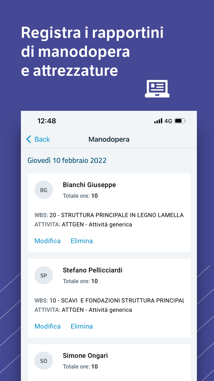Tap Modifica on Bianchi Giuseppe's entry
The width and height of the screenshot is (214, 381).
tap(47, 241)
